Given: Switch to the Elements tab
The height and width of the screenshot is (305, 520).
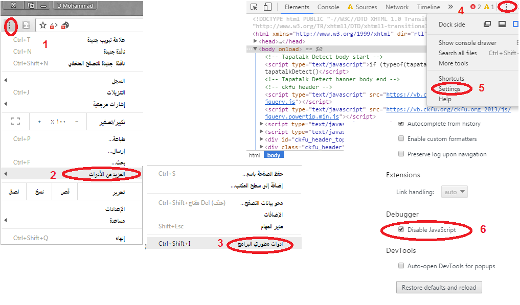Looking at the screenshot, I should tap(297, 7).
